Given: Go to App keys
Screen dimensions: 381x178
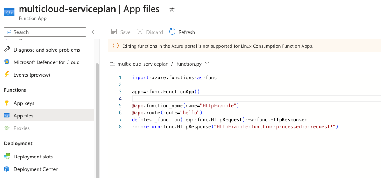Looking at the screenshot, I should point(24,103).
